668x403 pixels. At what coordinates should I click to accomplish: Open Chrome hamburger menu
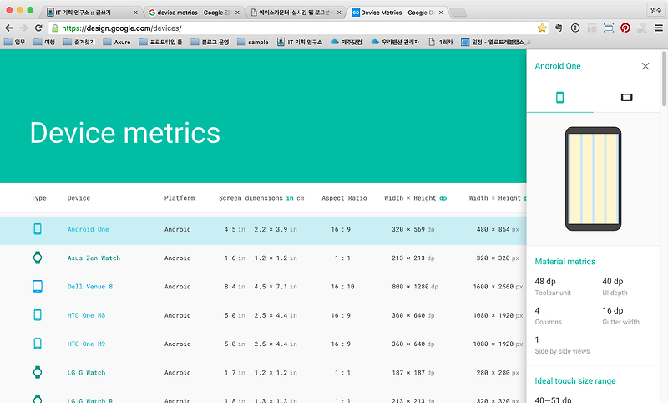[x=659, y=28]
